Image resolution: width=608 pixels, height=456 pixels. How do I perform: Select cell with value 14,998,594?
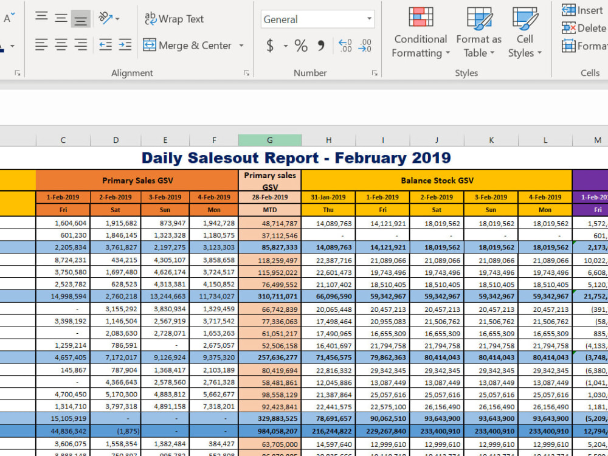(63, 296)
